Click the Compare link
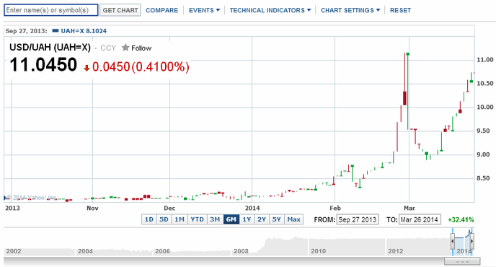 [162, 10]
